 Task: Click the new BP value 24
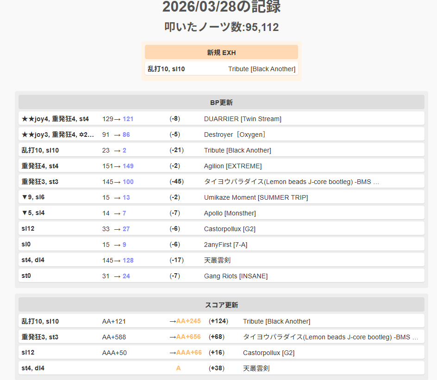(x=126, y=276)
